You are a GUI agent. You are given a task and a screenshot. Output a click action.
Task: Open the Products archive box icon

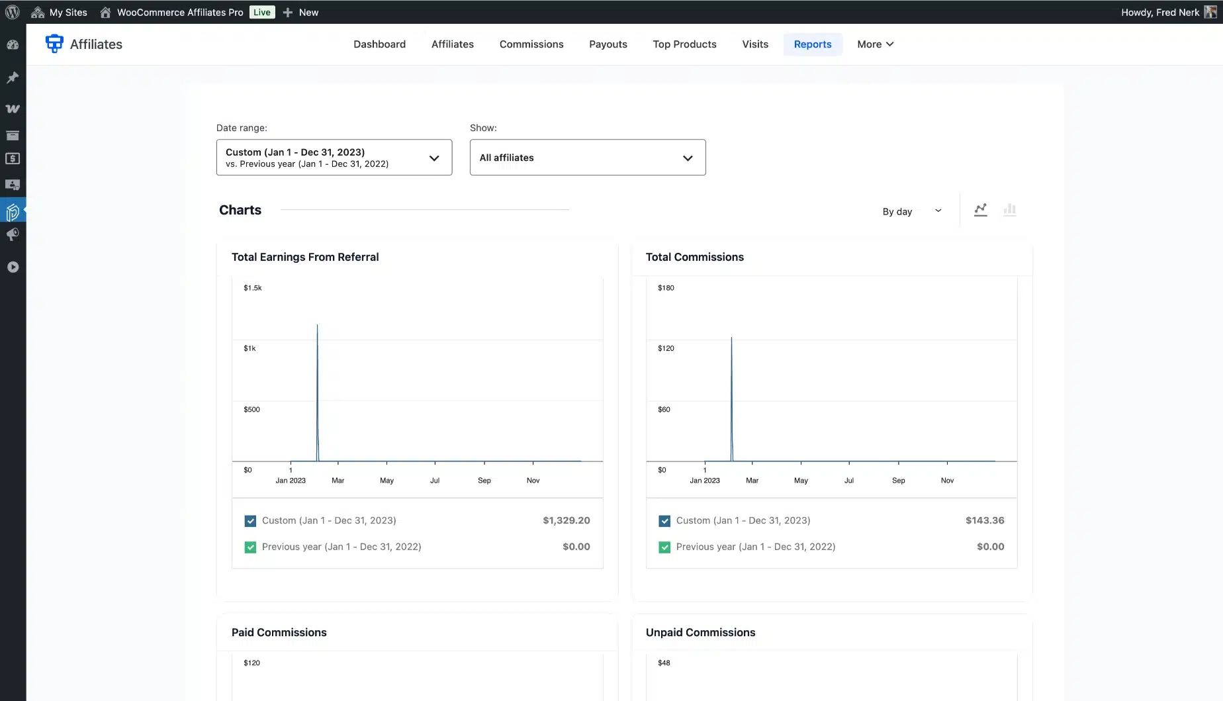click(x=13, y=136)
